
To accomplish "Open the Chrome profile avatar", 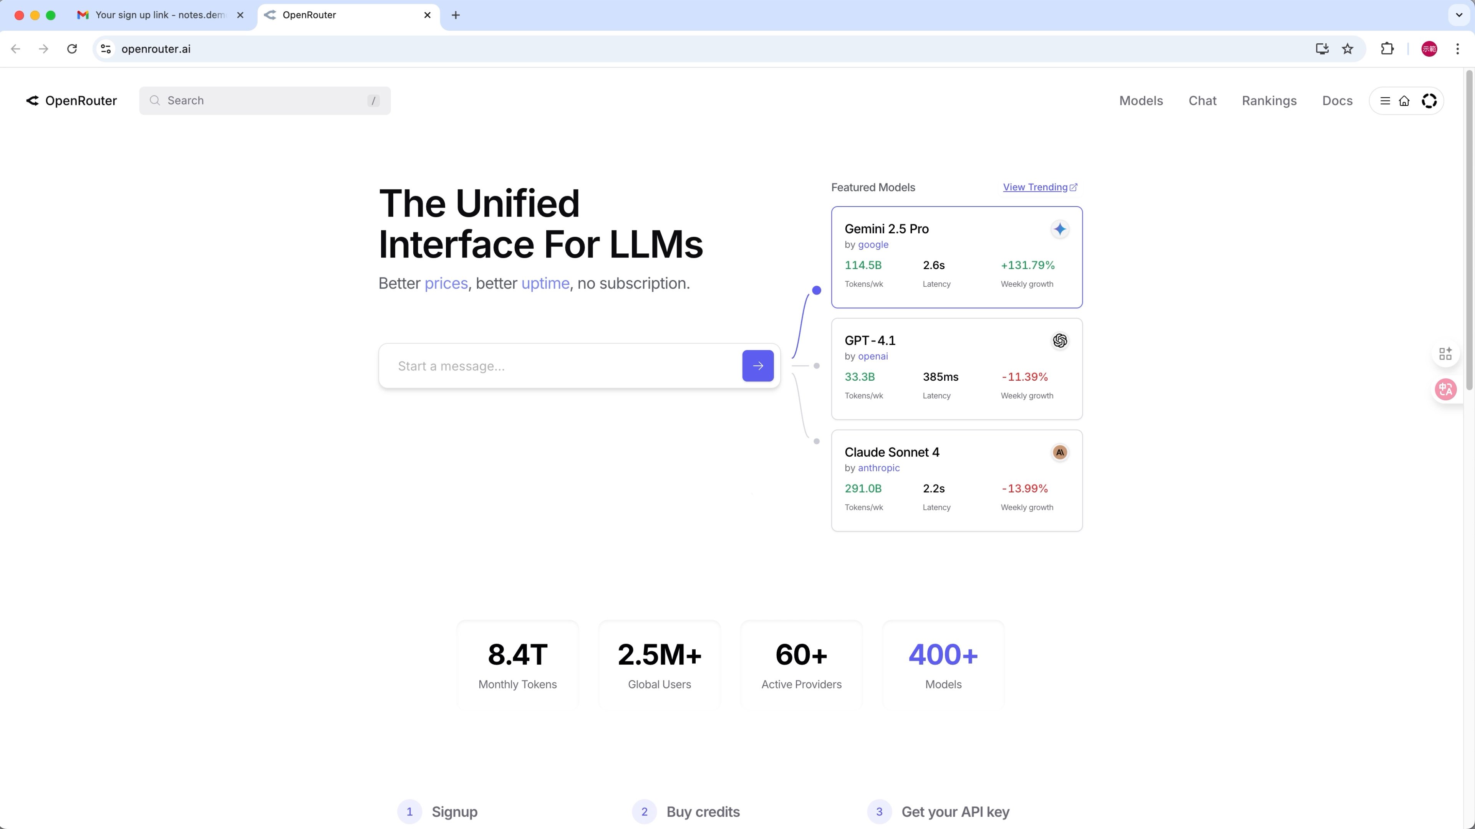I will 1429,49.
